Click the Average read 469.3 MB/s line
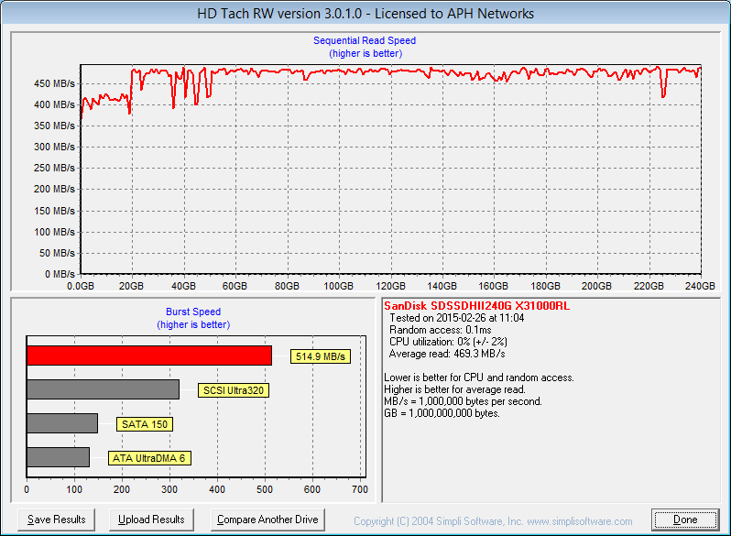This screenshot has height=536, width=731. [447, 354]
